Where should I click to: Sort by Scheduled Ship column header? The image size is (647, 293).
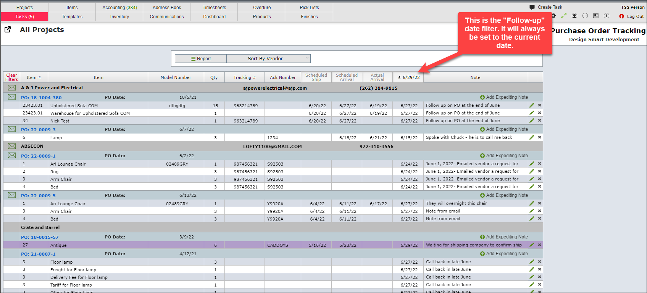(316, 77)
